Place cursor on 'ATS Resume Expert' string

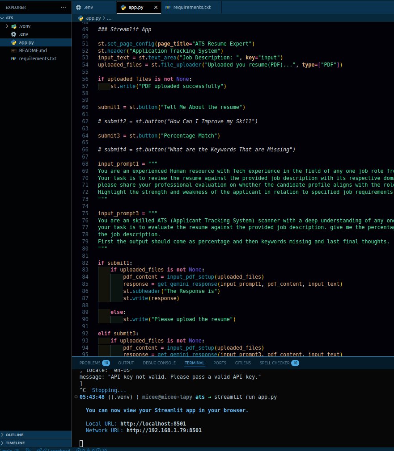tap(222, 44)
